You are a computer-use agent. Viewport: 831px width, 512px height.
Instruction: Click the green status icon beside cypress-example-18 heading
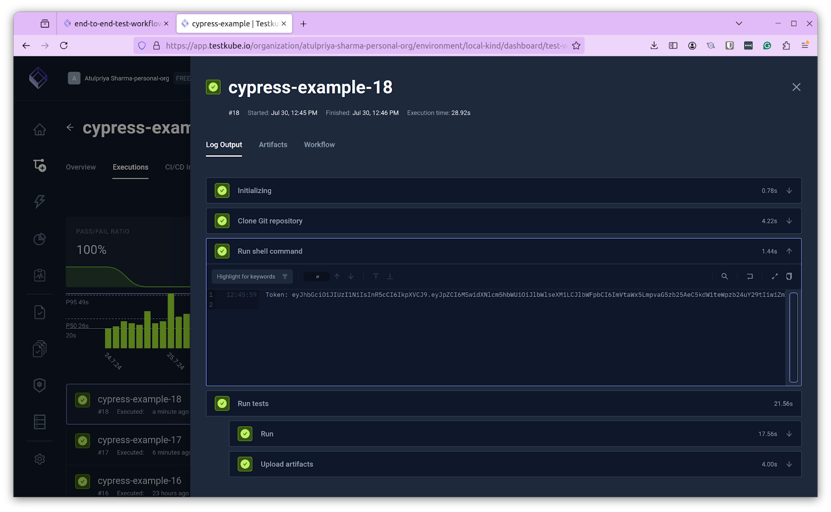pos(213,87)
